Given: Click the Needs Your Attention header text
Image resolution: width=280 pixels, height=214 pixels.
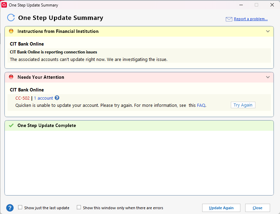Looking at the screenshot, I should 41,77.
